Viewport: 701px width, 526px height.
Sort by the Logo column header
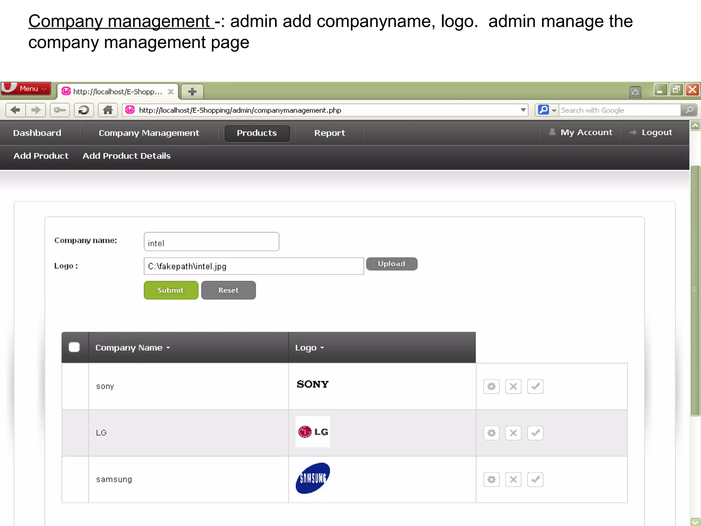tap(310, 348)
